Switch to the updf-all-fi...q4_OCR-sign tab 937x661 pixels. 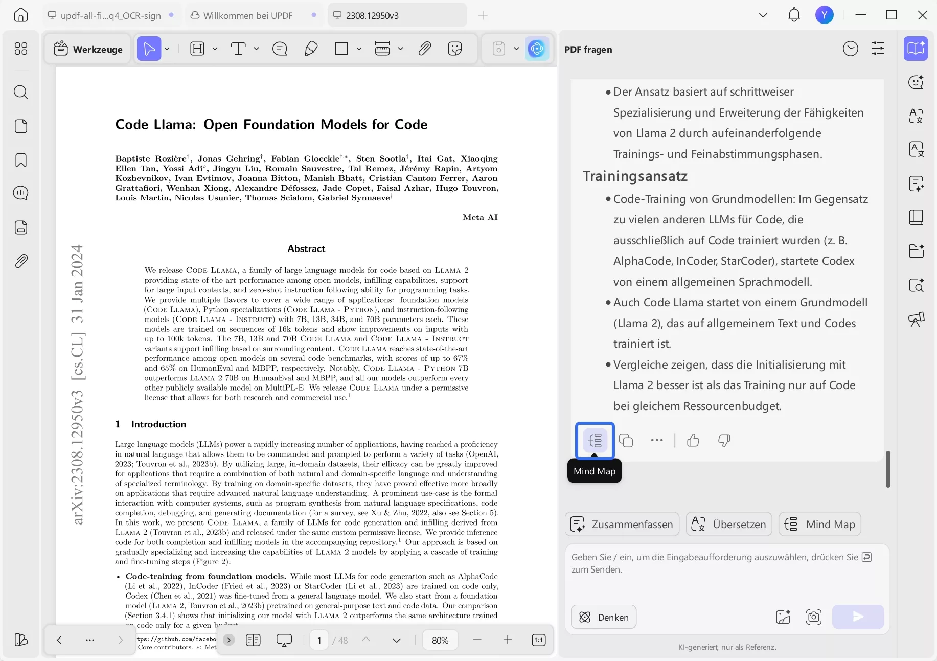111,15
